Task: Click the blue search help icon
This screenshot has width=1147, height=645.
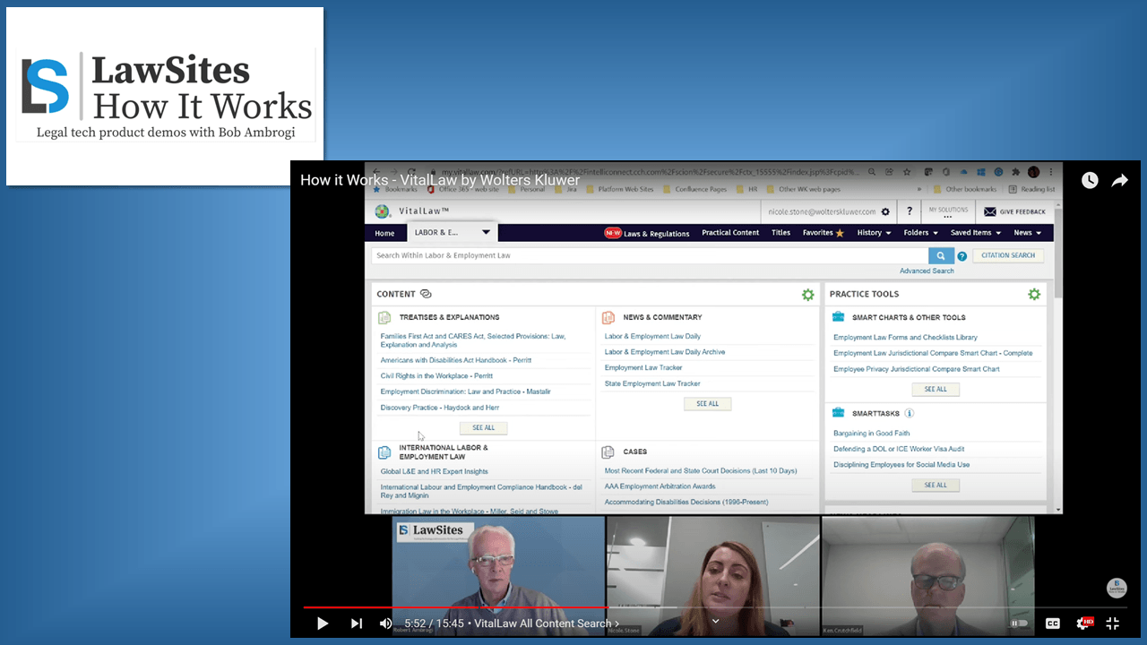Action: (x=962, y=256)
